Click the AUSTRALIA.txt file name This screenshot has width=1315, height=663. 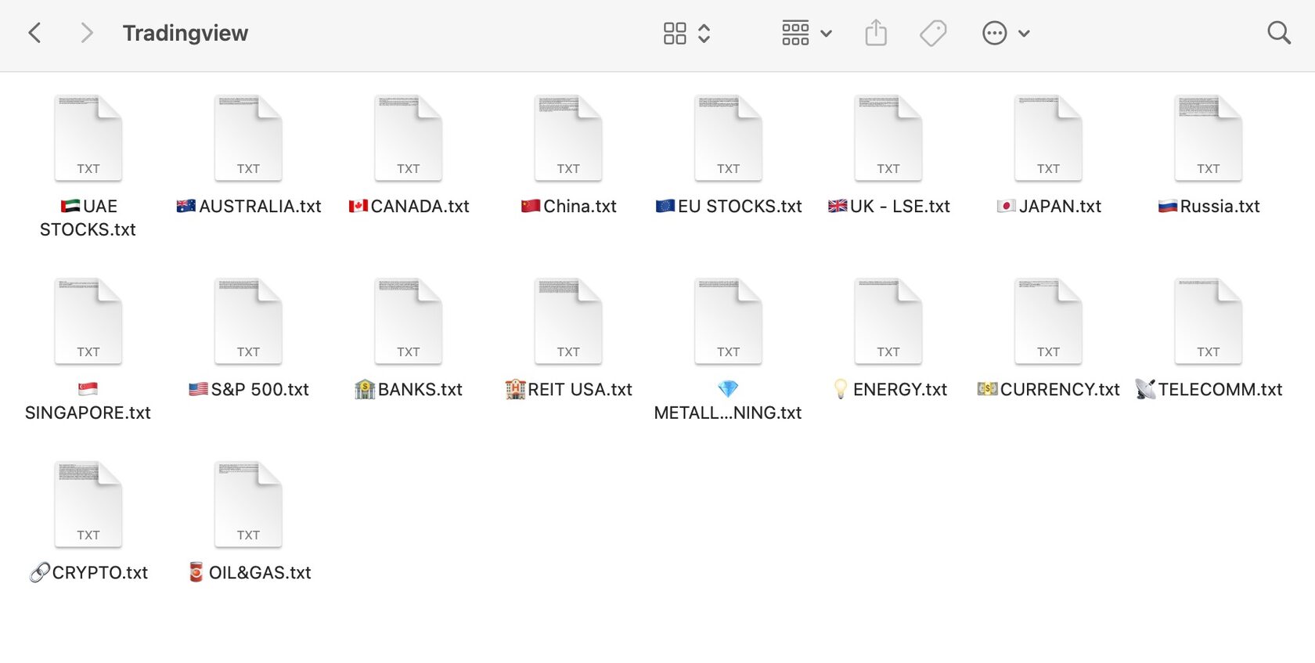coord(249,207)
